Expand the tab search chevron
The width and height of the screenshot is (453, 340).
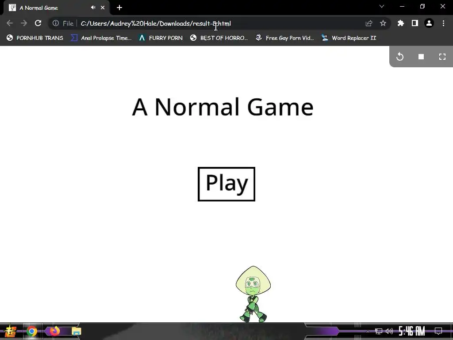[x=382, y=6]
